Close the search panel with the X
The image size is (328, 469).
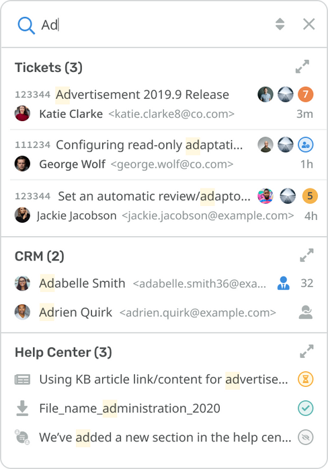(x=309, y=24)
